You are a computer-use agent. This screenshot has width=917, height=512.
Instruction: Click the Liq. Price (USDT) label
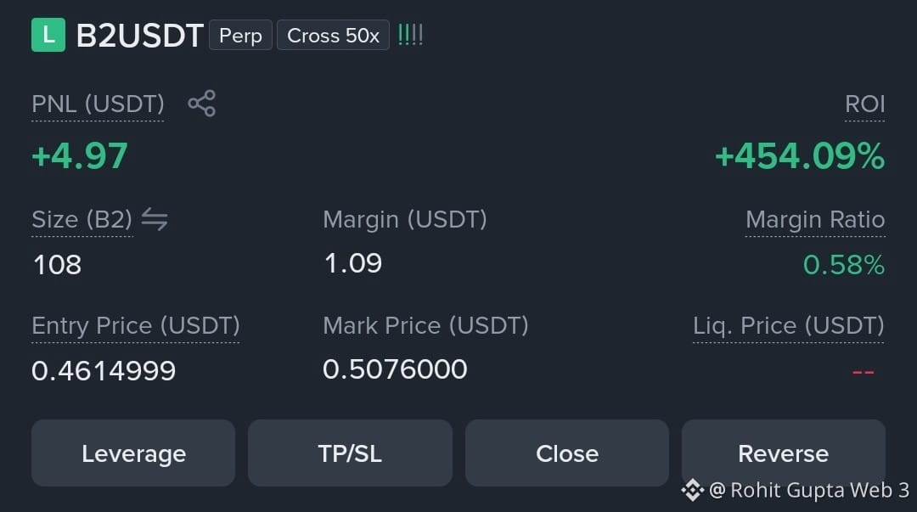788,326
